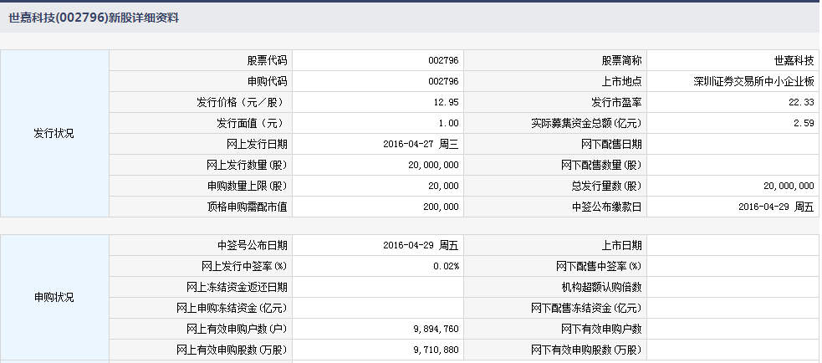
Task: Click the 网下配售冻结资金(亿元) label cell
Action: pos(586,308)
